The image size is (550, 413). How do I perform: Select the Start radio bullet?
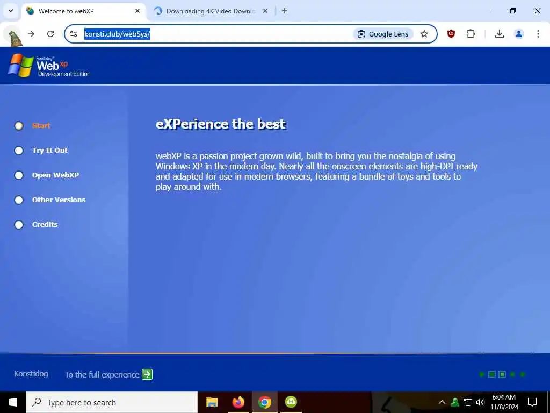(19, 126)
